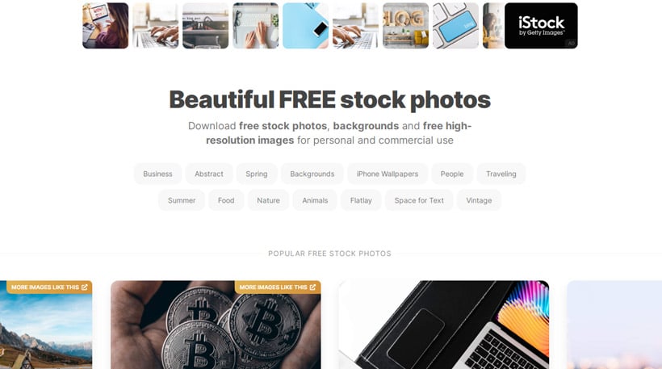This screenshot has width=662, height=369.
Task: Open external-link icon on mountain photo badge
Action: 85,287
